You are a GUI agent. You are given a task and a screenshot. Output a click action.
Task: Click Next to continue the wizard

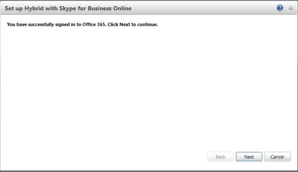click(249, 157)
